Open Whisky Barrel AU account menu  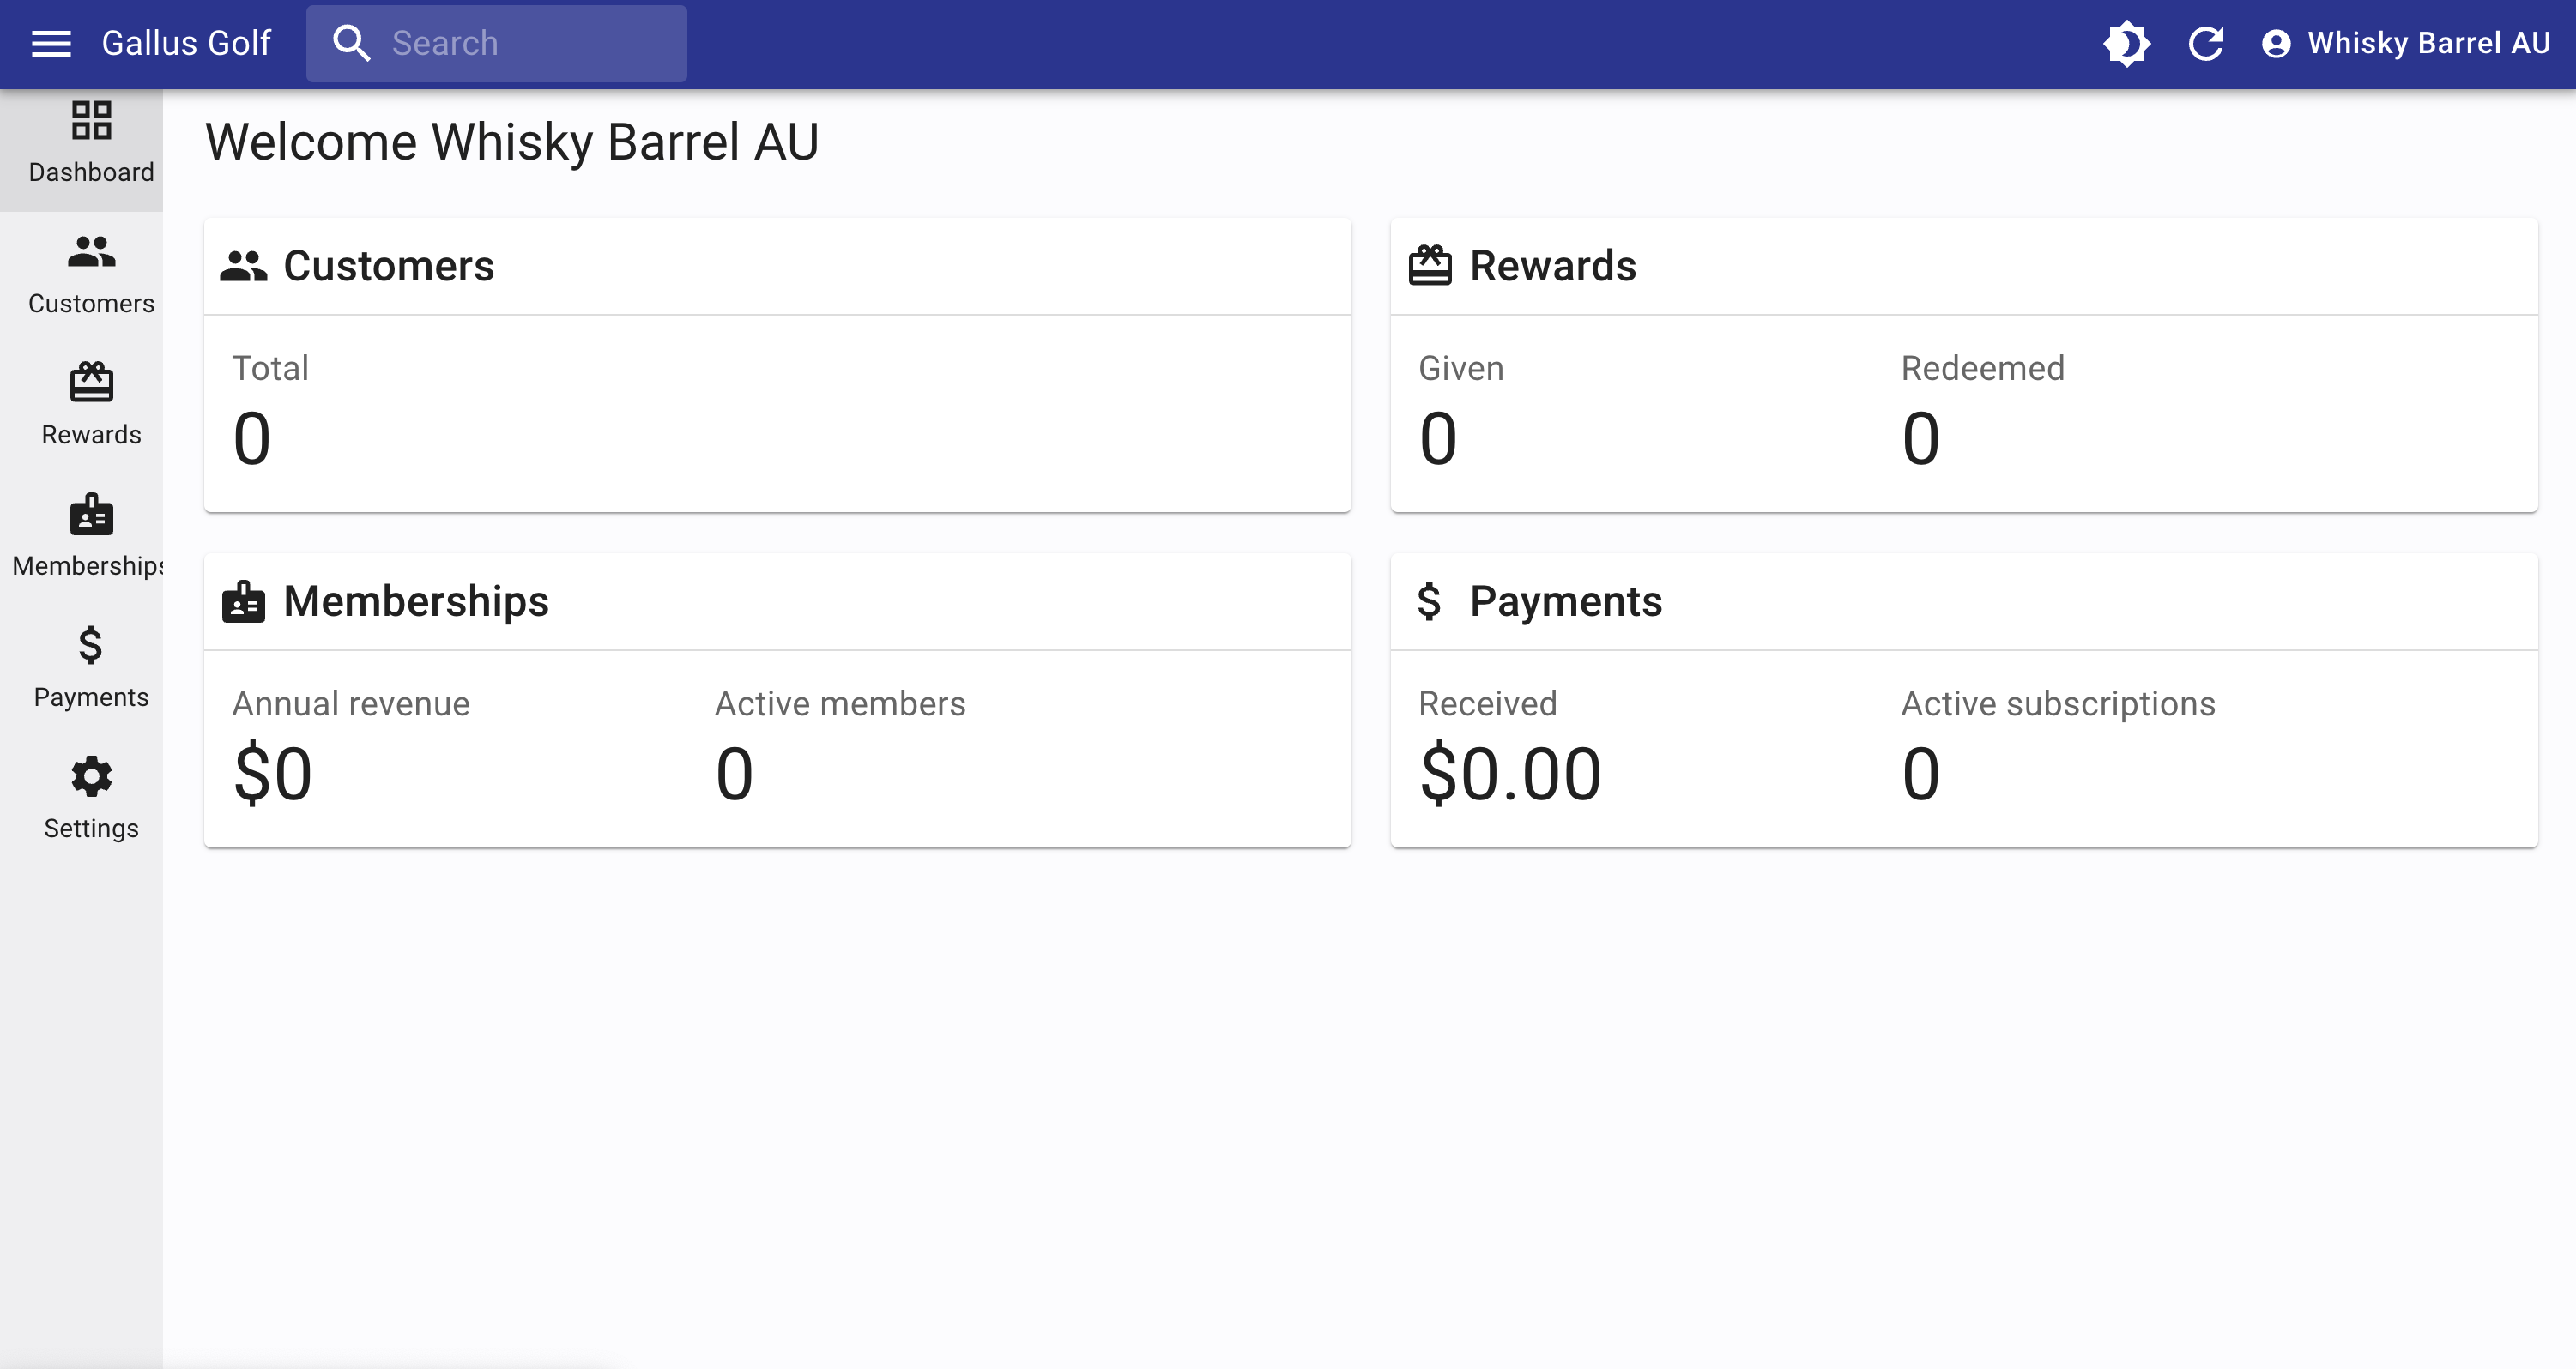click(x=2428, y=44)
